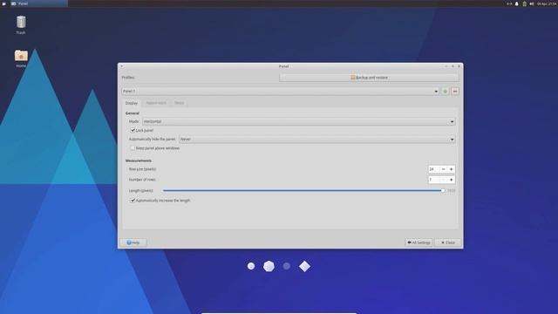Toggle the Lock panel checkbox

(x=133, y=130)
